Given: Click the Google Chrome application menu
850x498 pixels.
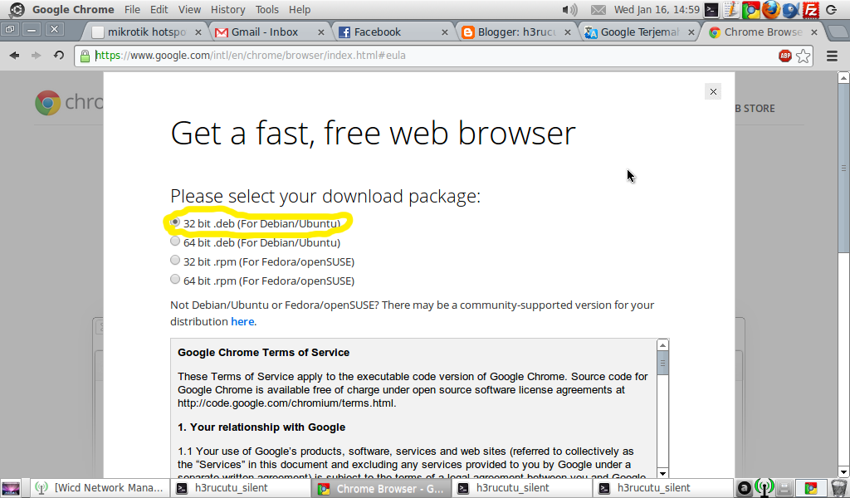Looking at the screenshot, I should [73, 10].
